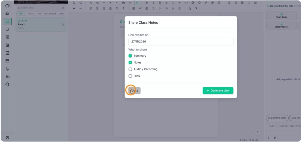The height and width of the screenshot is (142, 301).
Task: Click the paperclip attach icon
Action: pyautogui.click(x=268, y=138)
